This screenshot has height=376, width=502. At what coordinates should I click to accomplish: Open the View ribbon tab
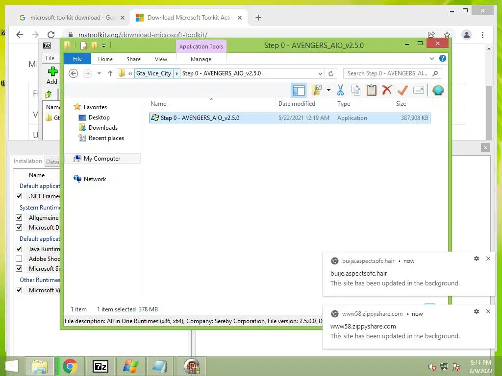pos(161,59)
